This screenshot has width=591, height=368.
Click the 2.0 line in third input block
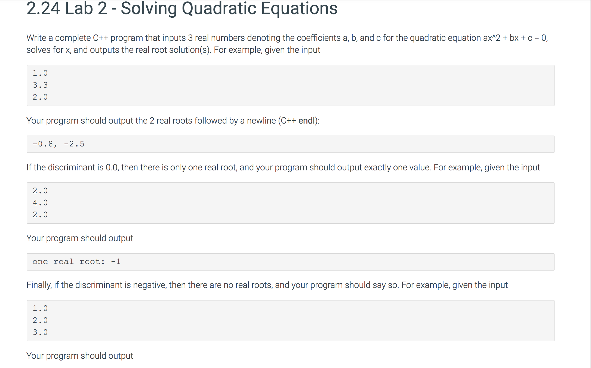point(40,320)
